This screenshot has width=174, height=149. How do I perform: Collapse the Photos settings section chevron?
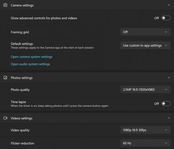pos(169,77)
